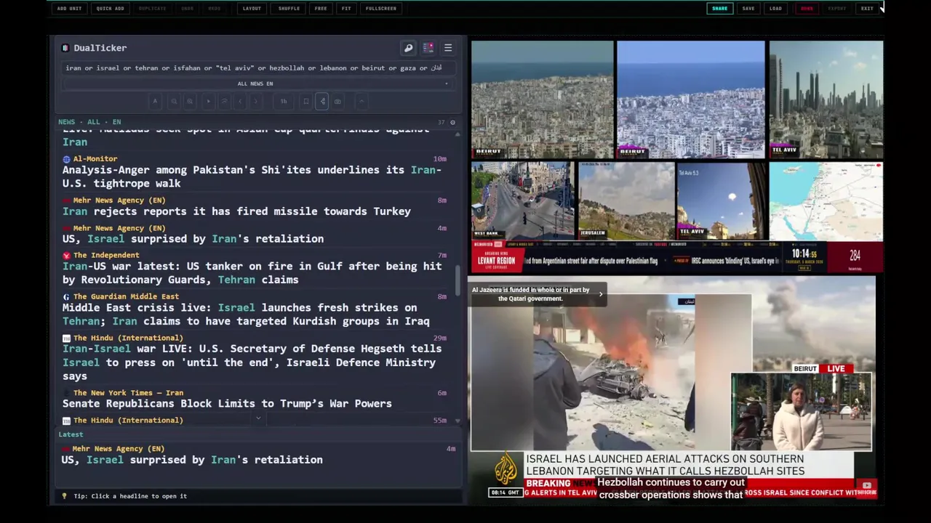Click the news list scrollbar thumb
This screenshot has height=523, width=931.
pos(457,280)
